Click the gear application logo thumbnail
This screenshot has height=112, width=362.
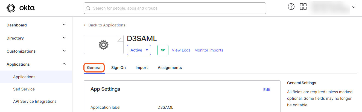pos(103,45)
